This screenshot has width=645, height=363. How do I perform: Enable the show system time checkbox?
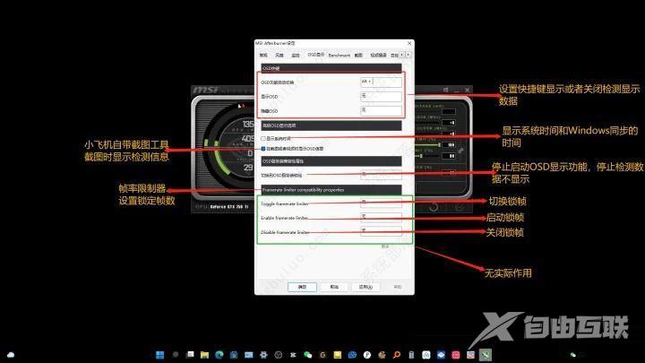(x=263, y=139)
